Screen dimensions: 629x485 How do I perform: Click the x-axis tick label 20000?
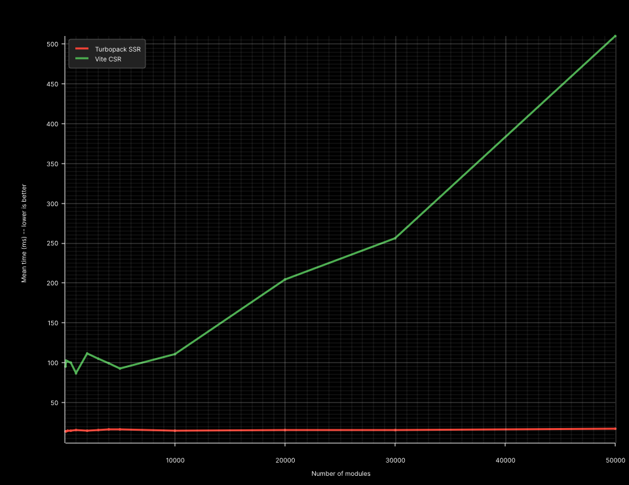(285, 460)
